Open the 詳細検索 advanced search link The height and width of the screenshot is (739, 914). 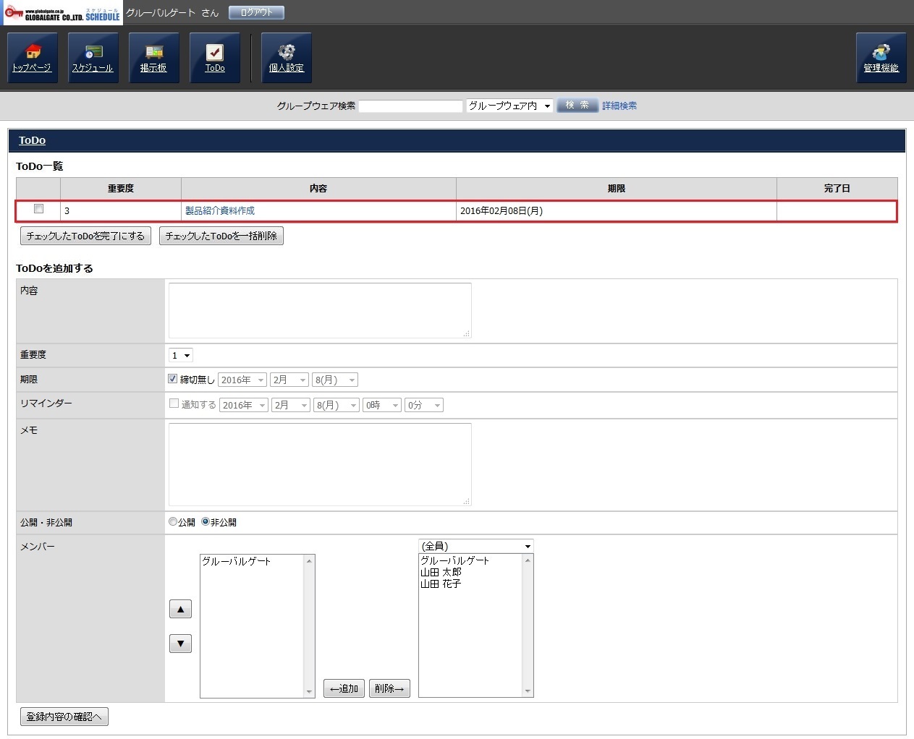[619, 106]
